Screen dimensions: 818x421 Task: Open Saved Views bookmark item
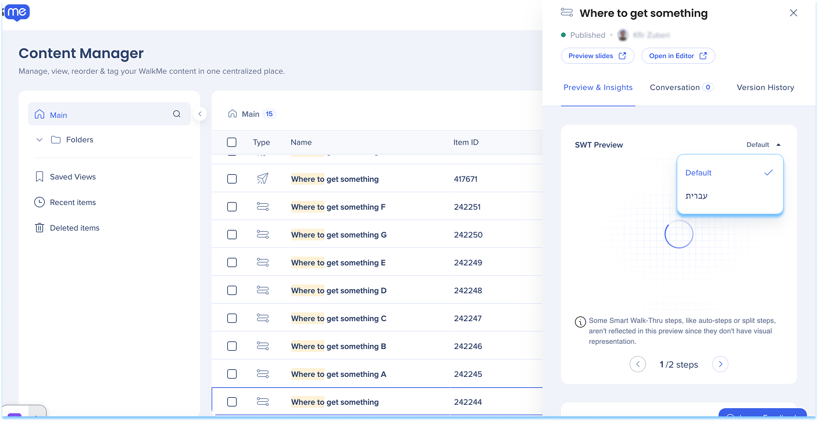click(x=72, y=177)
